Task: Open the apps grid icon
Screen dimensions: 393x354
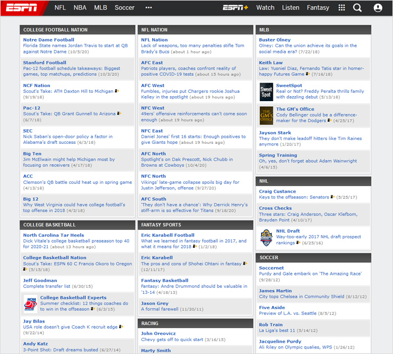Action: coord(341,8)
